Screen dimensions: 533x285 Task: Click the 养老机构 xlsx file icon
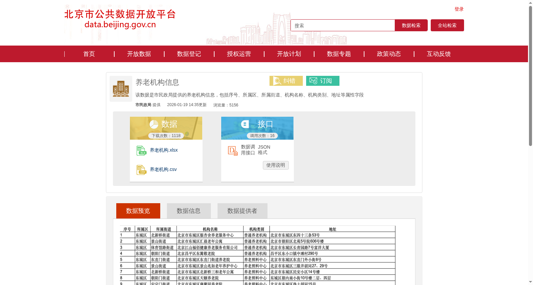142,151
